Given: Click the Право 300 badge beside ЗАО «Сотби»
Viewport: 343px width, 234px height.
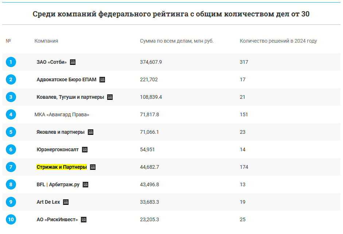Looking at the screenshot, I should (73, 62).
